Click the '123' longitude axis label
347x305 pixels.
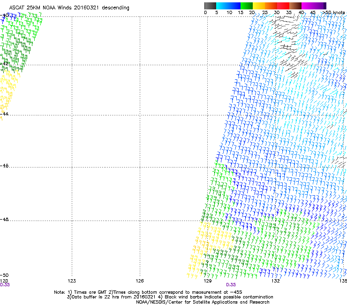(72, 281)
